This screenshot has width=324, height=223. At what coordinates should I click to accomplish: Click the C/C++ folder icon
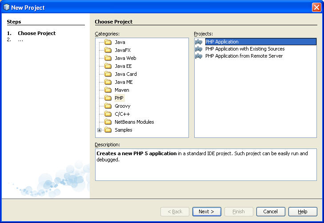[x=108, y=114]
